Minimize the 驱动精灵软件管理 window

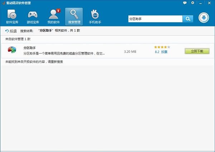(201, 3)
